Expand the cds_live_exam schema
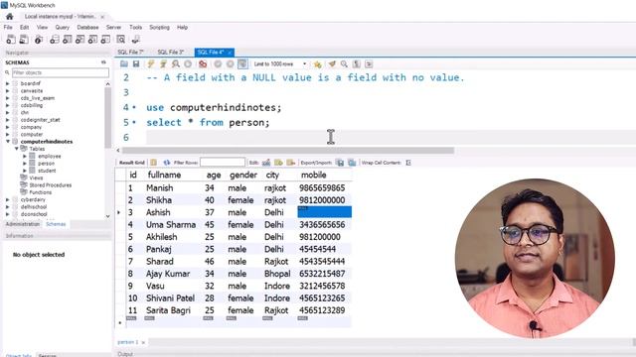This screenshot has width=636, height=357. tap(7, 98)
